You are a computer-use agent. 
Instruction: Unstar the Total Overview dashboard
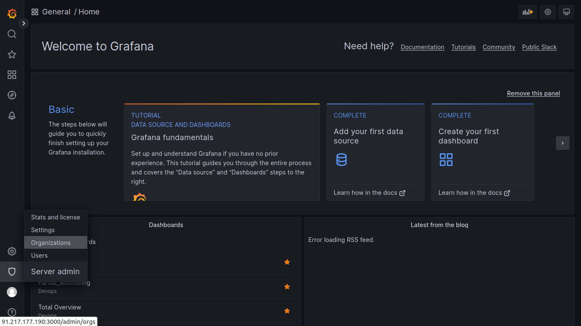click(x=287, y=311)
